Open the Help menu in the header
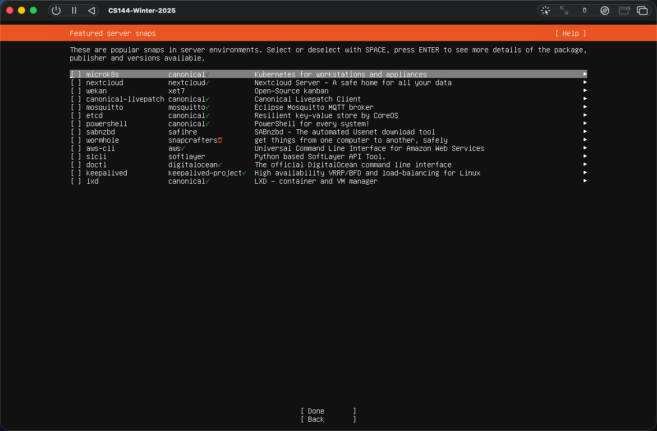Image resolution: width=657 pixels, height=431 pixels. pyautogui.click(x=571, y=33)
